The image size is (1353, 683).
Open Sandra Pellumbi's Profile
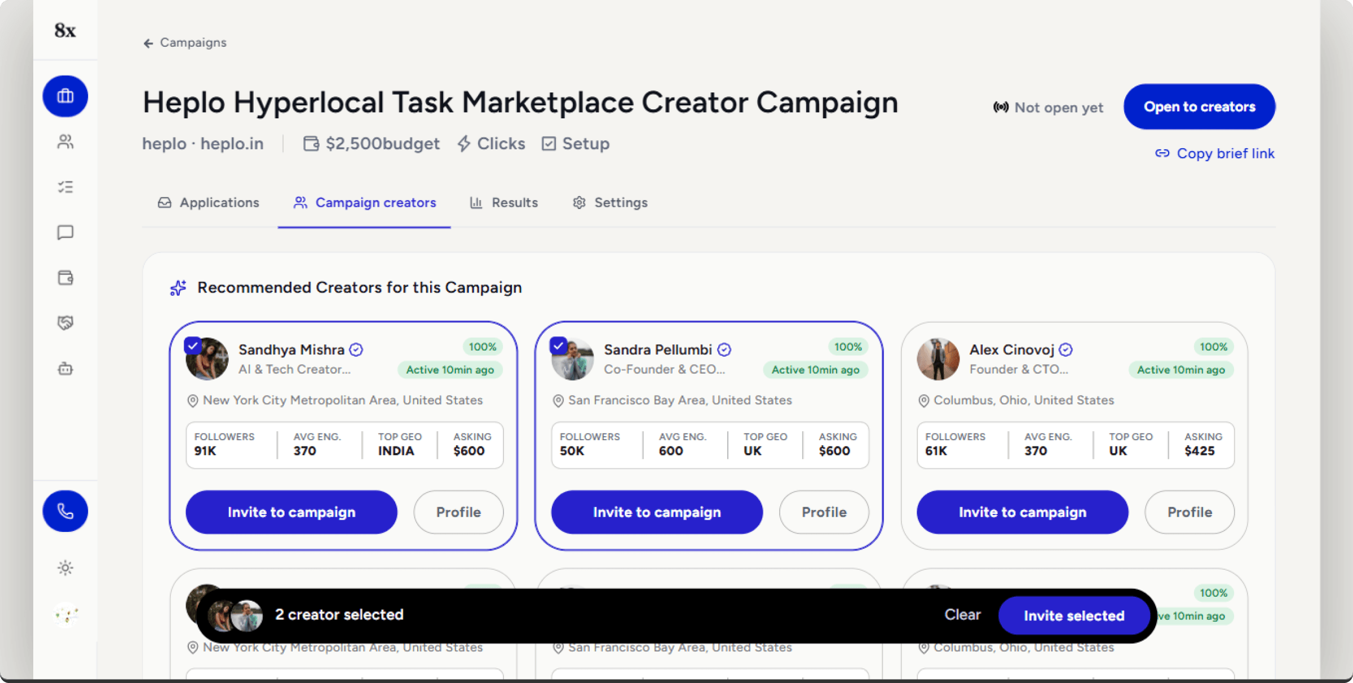click(x=824, y=512)
